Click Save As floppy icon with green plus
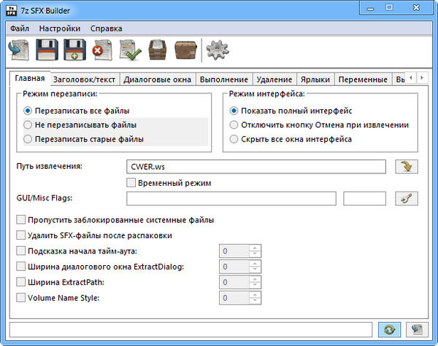Viewport: 438px width, 346px height. pyautogui.click(x=74, y=50)
